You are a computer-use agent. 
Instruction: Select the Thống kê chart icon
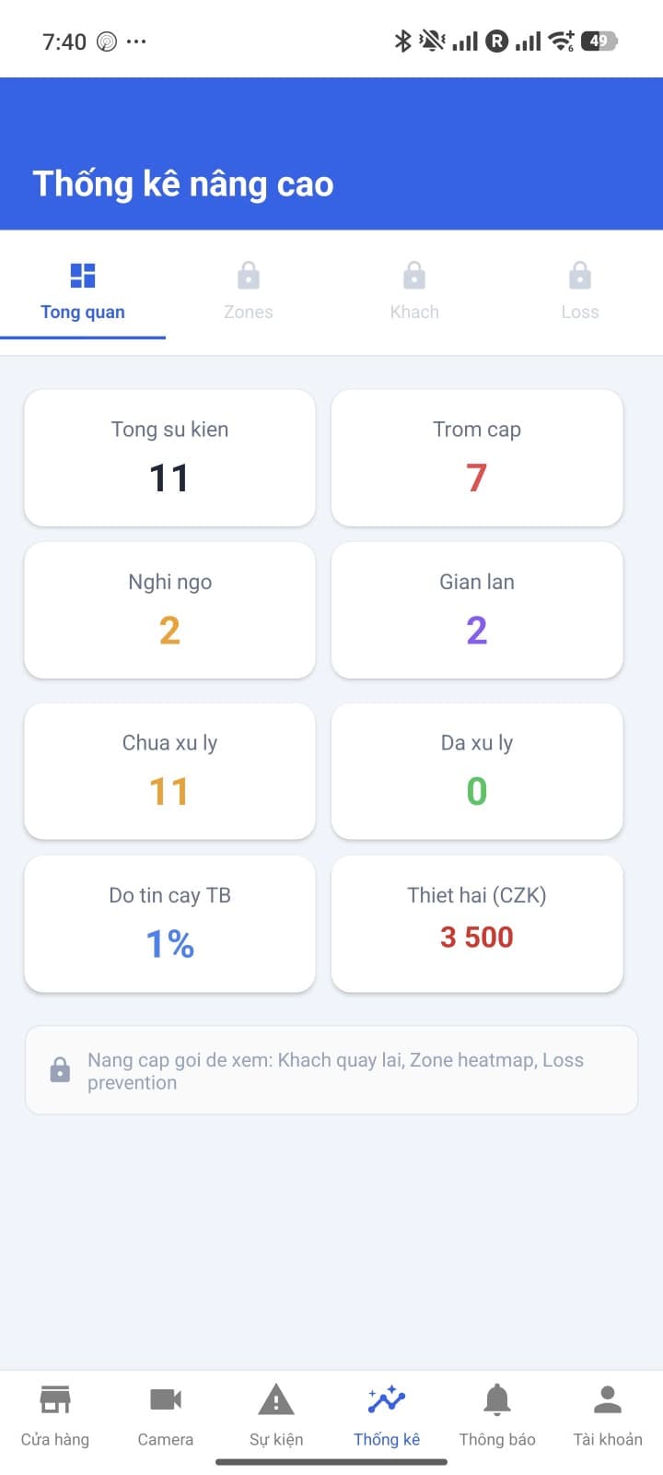coord(387,1400)
